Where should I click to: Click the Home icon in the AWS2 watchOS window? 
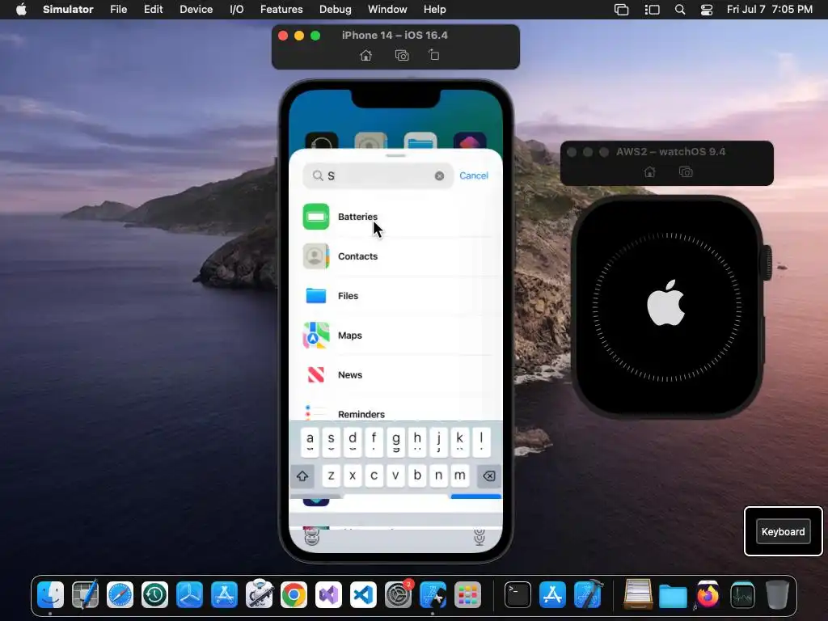click(650, 171)
